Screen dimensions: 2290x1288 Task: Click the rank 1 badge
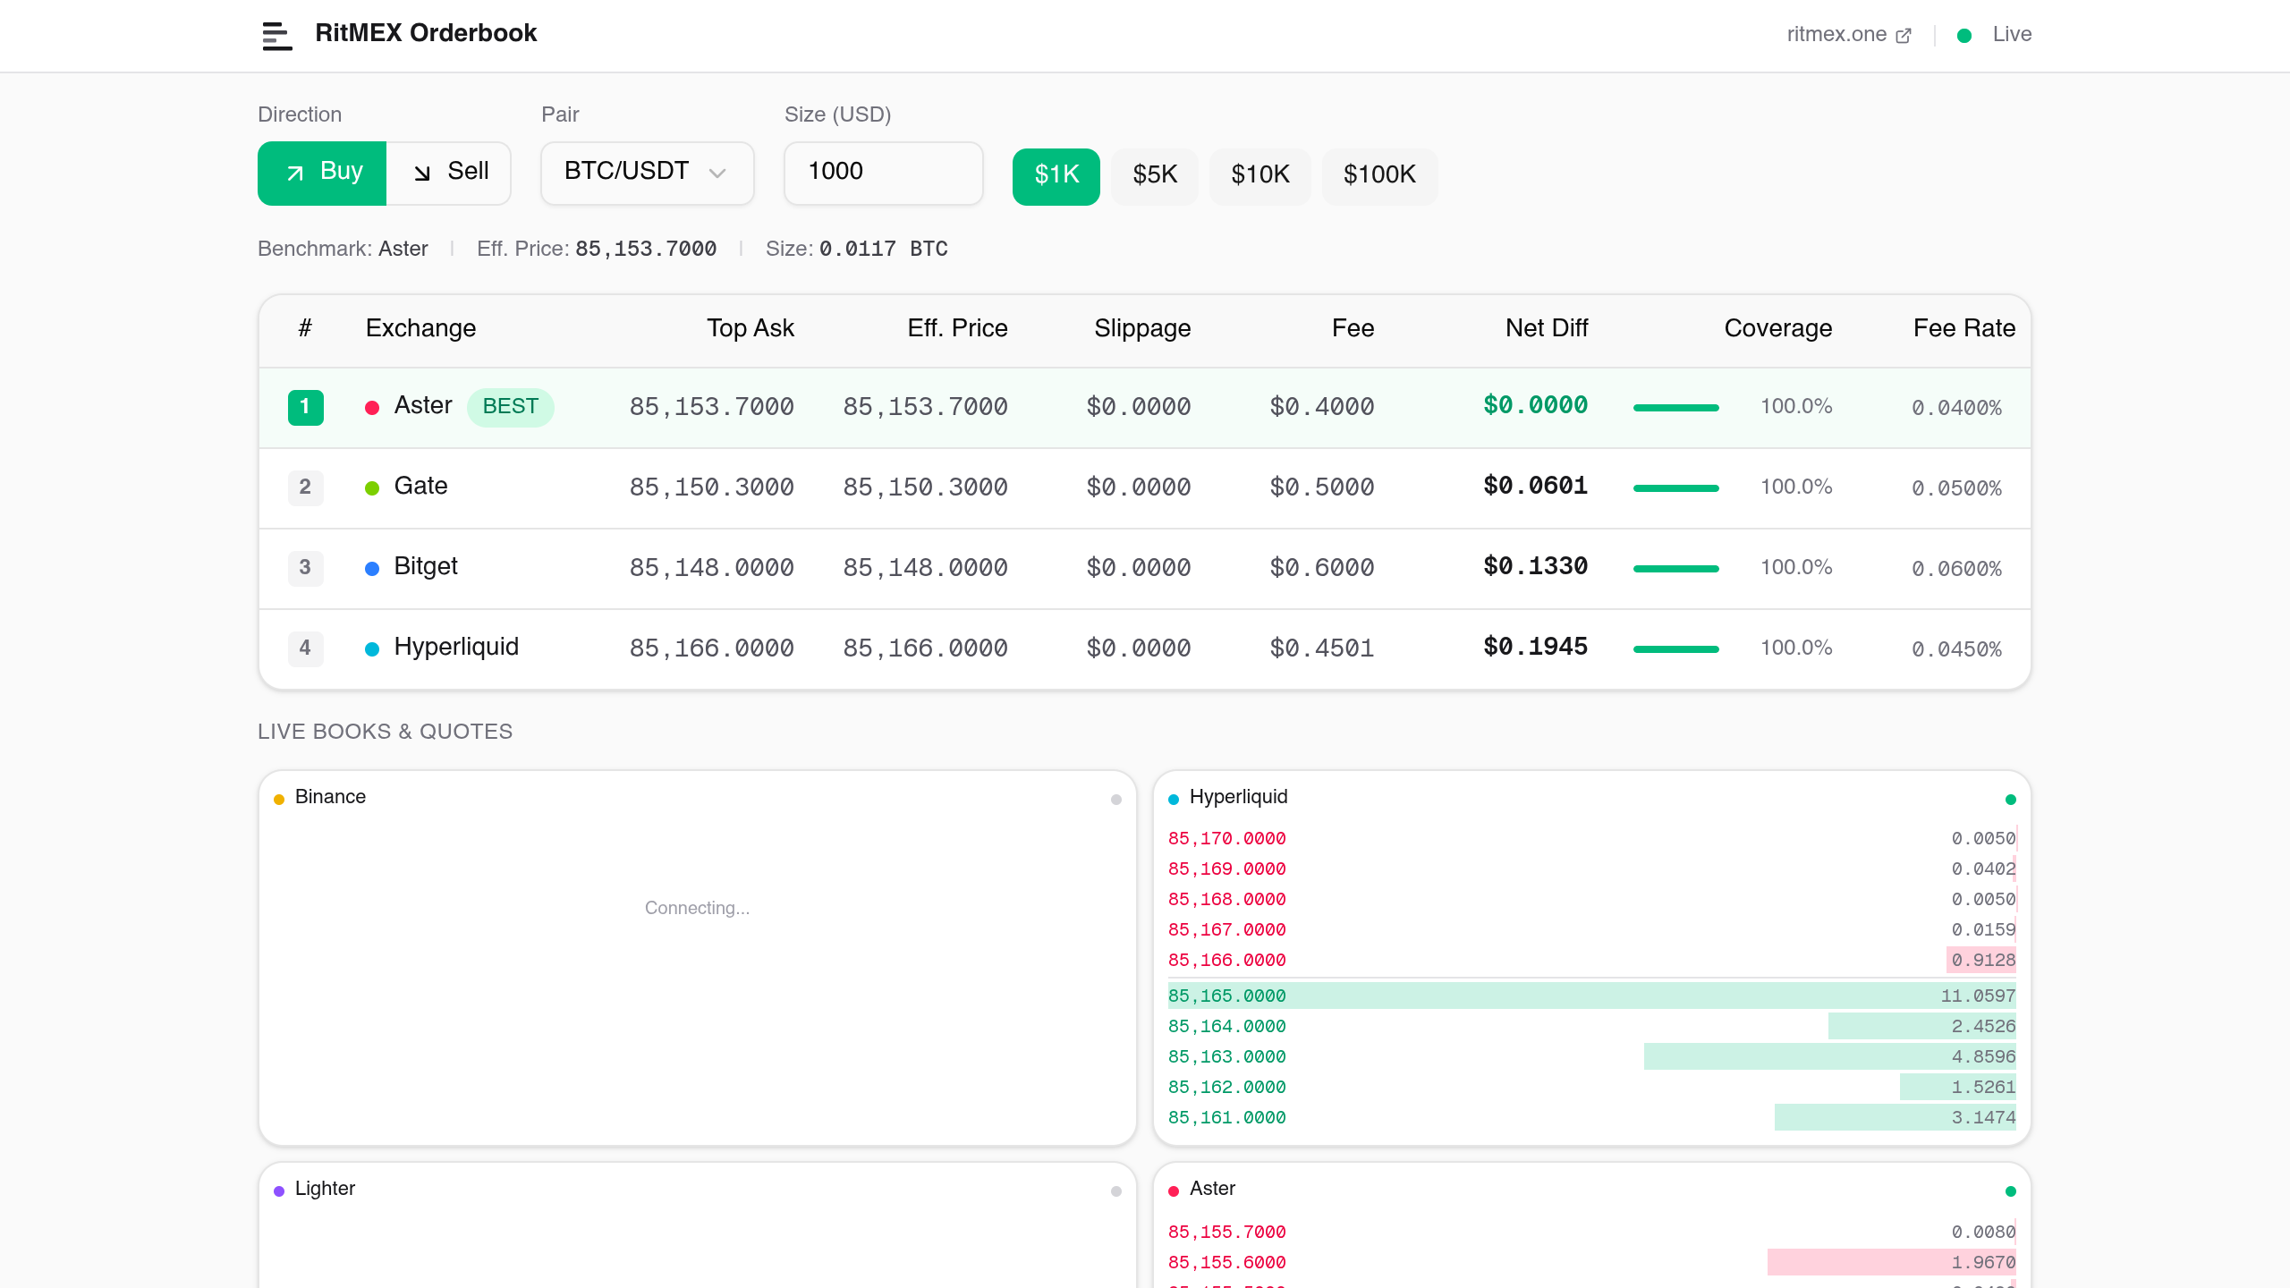pyautogui.click(x=306, y=407)
